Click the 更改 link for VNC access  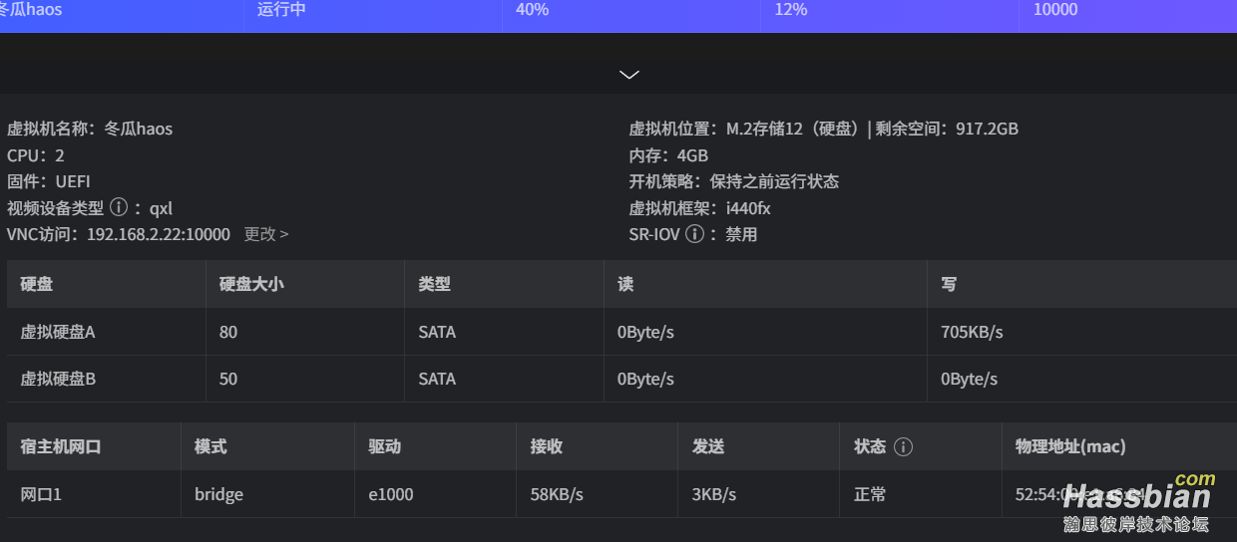(x=265, y=234)
